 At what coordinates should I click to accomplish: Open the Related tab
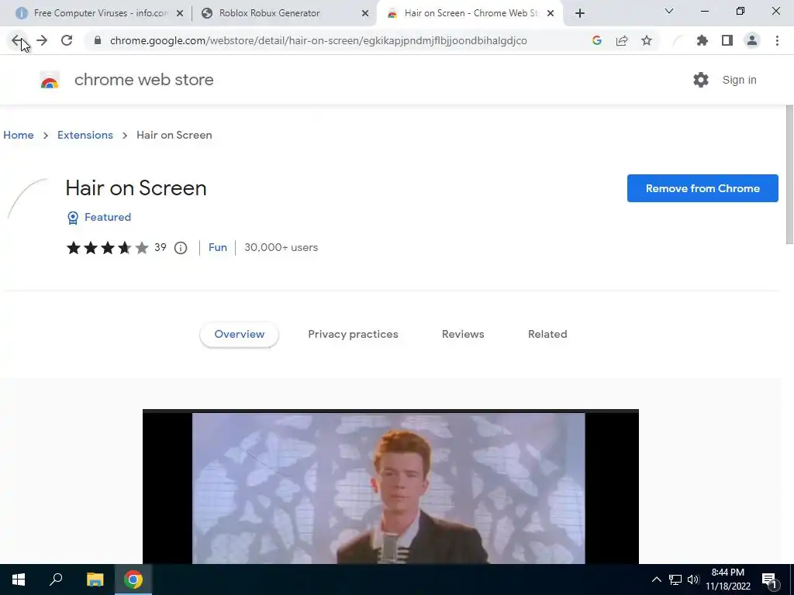click(547, 335)
